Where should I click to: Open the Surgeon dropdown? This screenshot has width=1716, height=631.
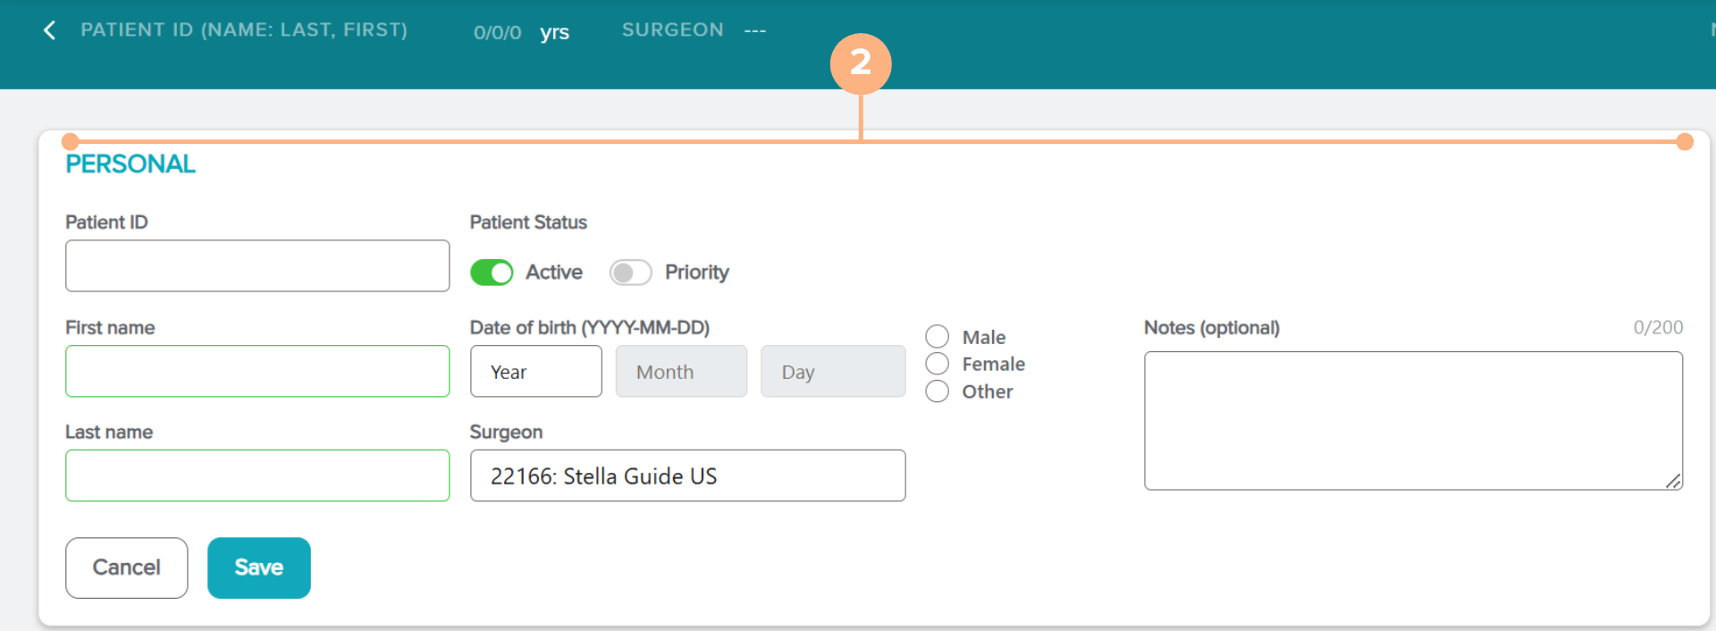(687, 475)
